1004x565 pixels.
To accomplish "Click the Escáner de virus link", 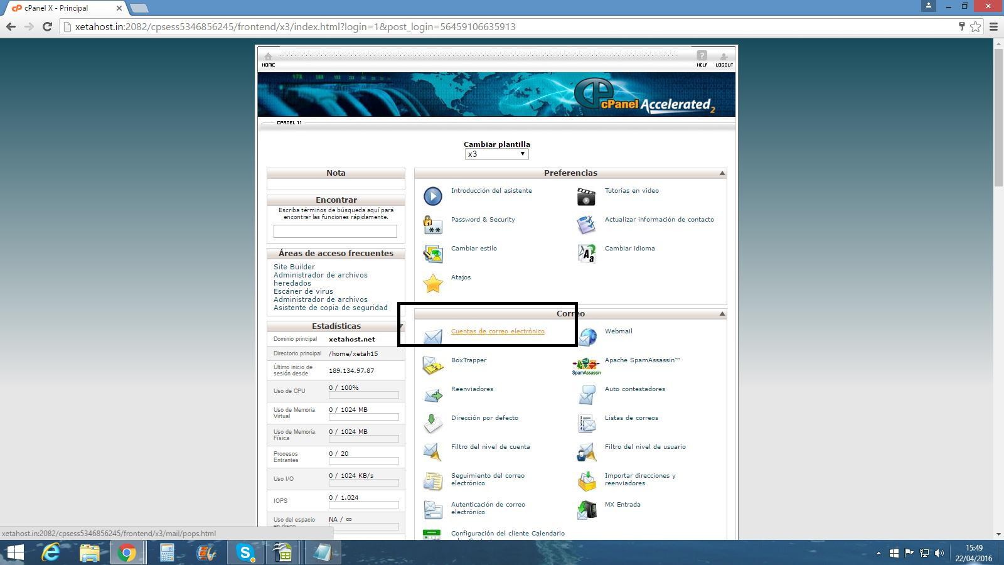I will click(x=303, y=291).
